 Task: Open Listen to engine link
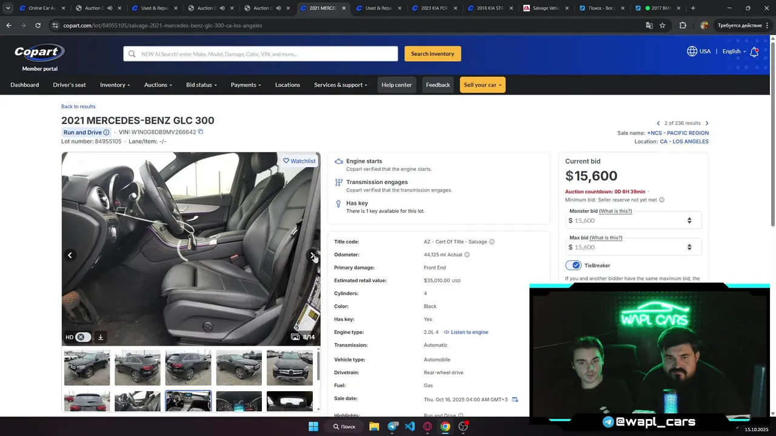(x=469, y=332)
